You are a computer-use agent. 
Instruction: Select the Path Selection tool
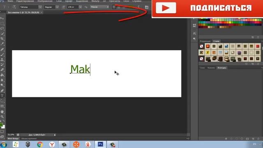tap(2, 101)
